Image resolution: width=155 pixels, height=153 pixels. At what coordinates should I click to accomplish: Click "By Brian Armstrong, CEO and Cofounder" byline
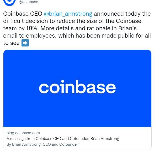click(42, 144)
